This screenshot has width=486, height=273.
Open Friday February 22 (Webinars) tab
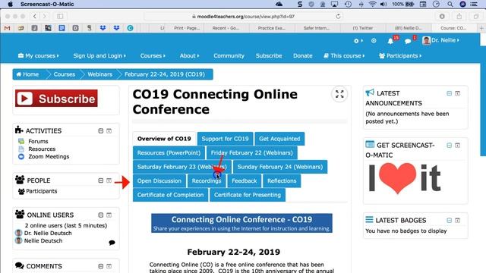251,152
